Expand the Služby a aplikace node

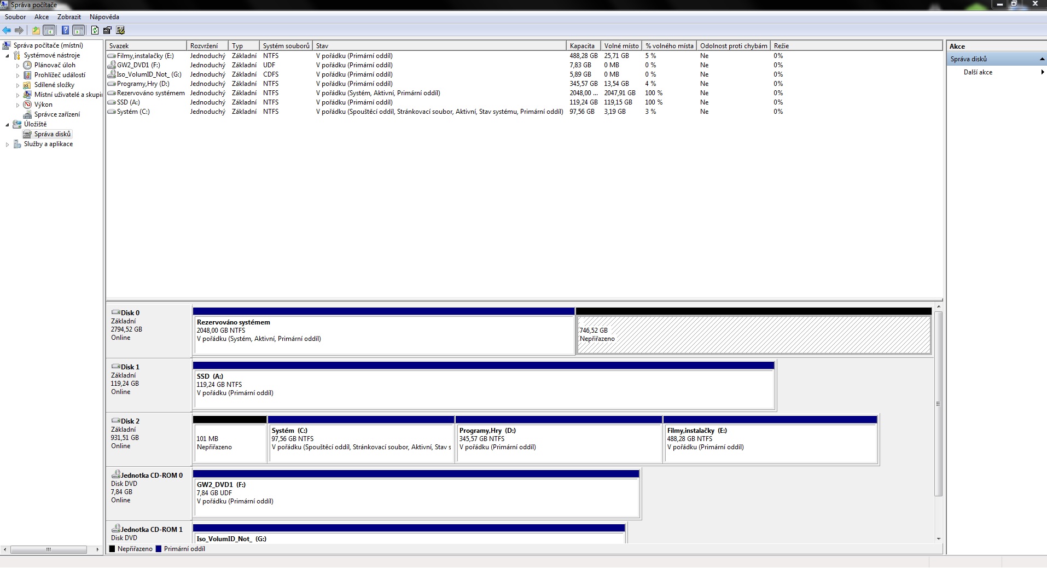[x=7, y=144]
